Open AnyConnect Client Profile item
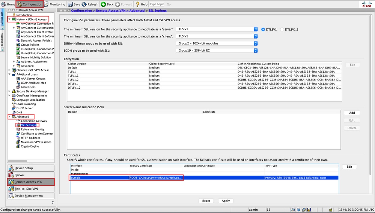Screen dimensions: 375x213 (37, 32)
